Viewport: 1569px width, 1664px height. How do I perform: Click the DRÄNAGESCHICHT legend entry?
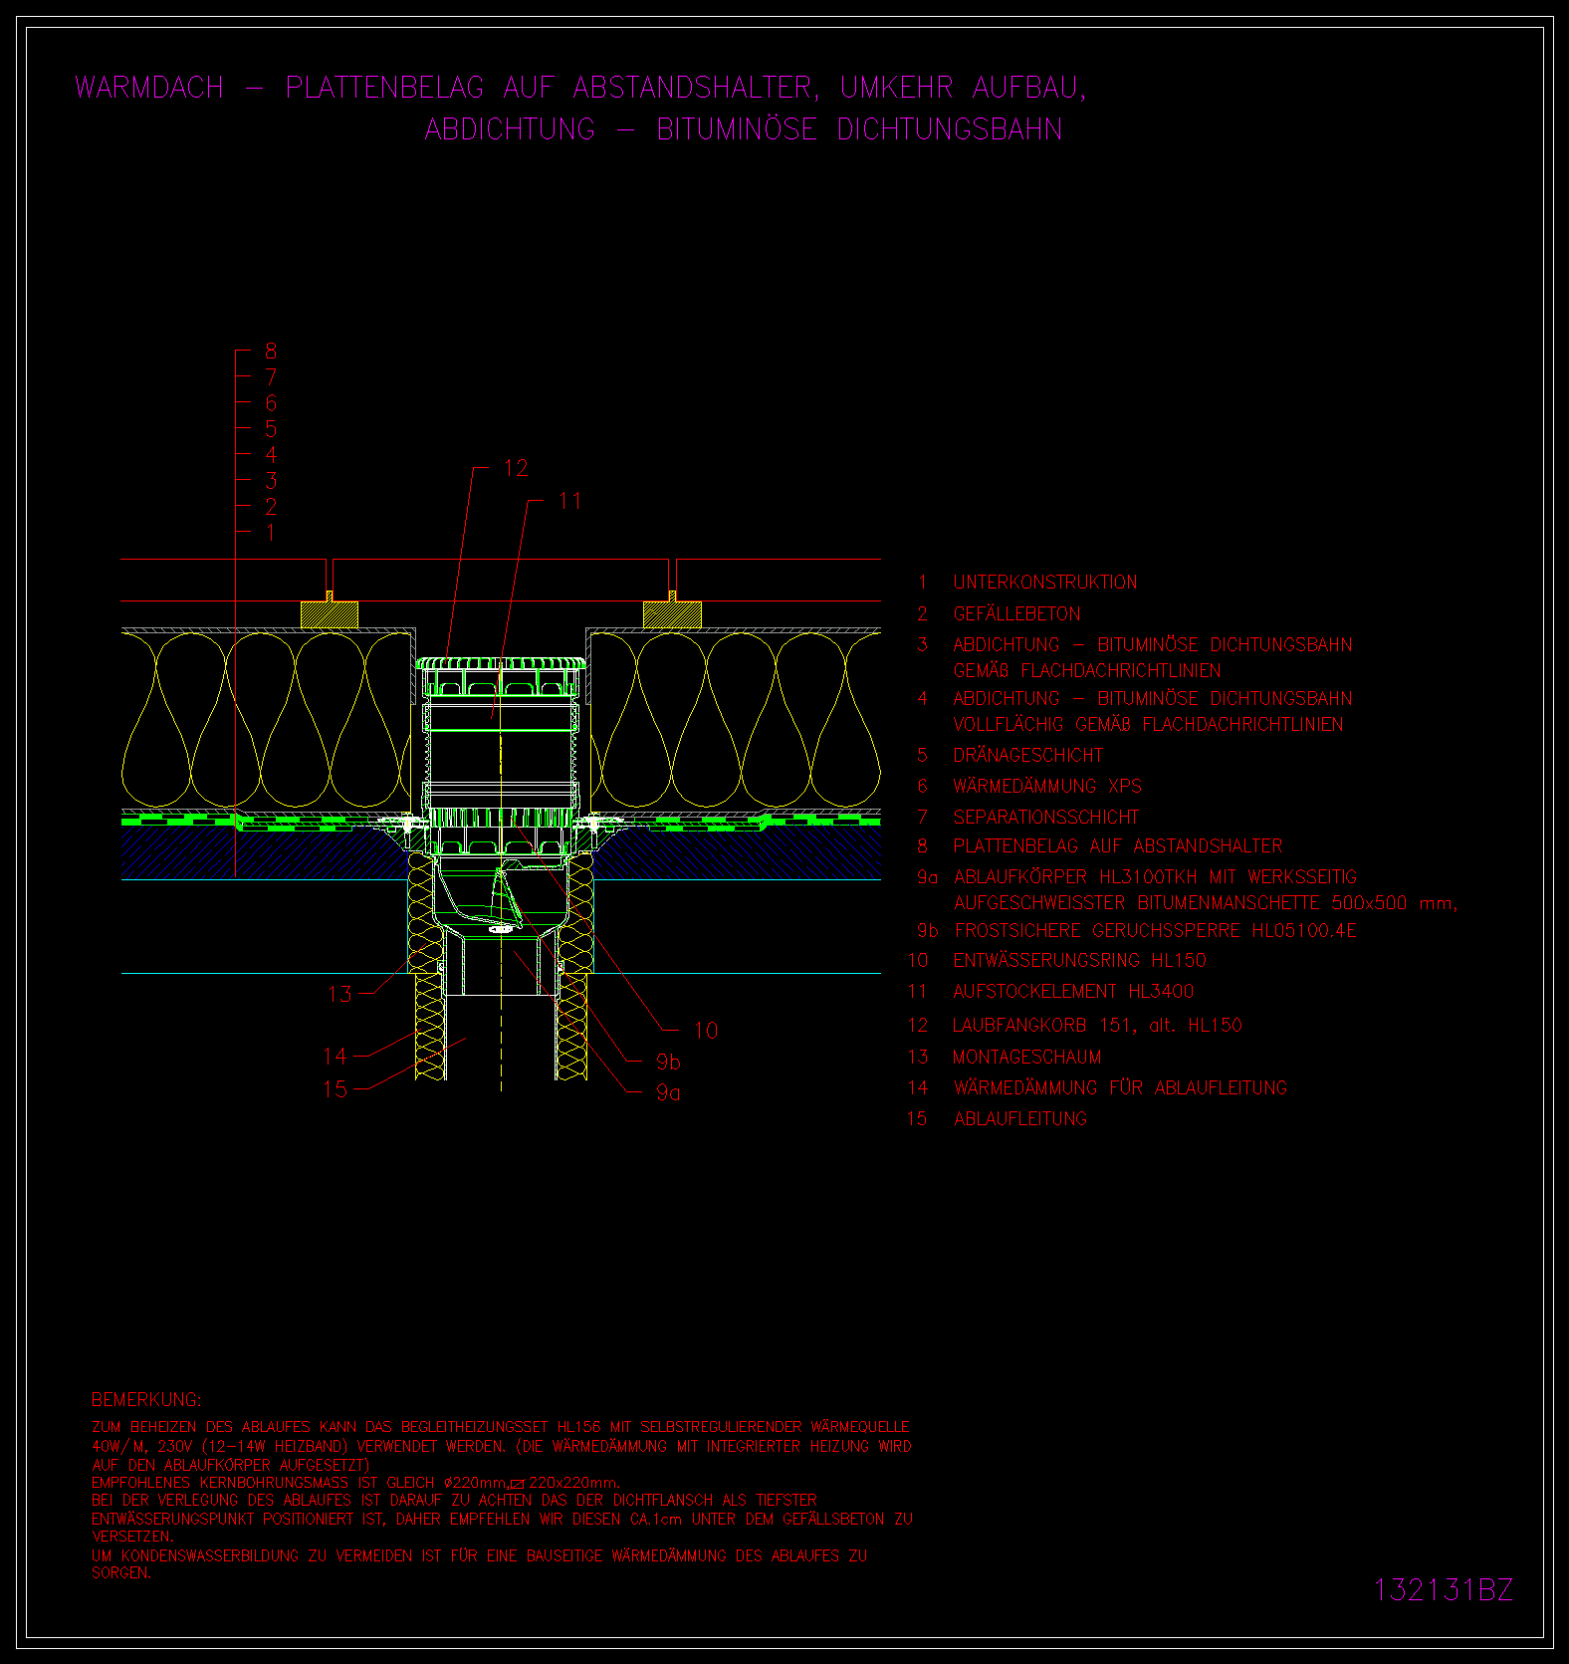point(1027,756)
